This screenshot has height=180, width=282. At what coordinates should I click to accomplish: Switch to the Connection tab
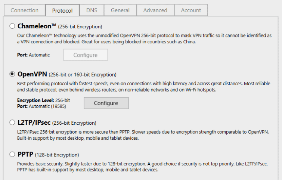(24, 10)
